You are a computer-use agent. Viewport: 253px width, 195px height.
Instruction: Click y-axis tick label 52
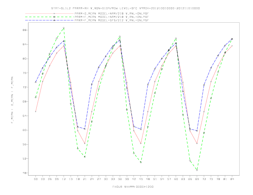click(x=25, y=159)
